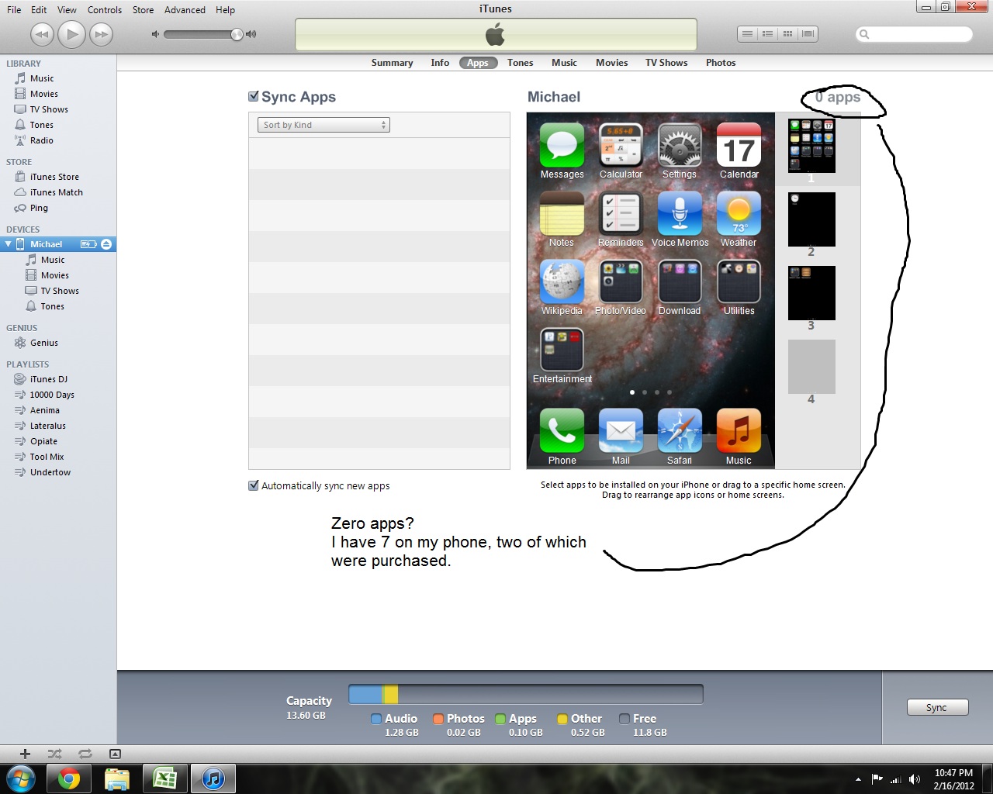
Task: Open the Messages app icon on home screen
Action: click(562, 145)
